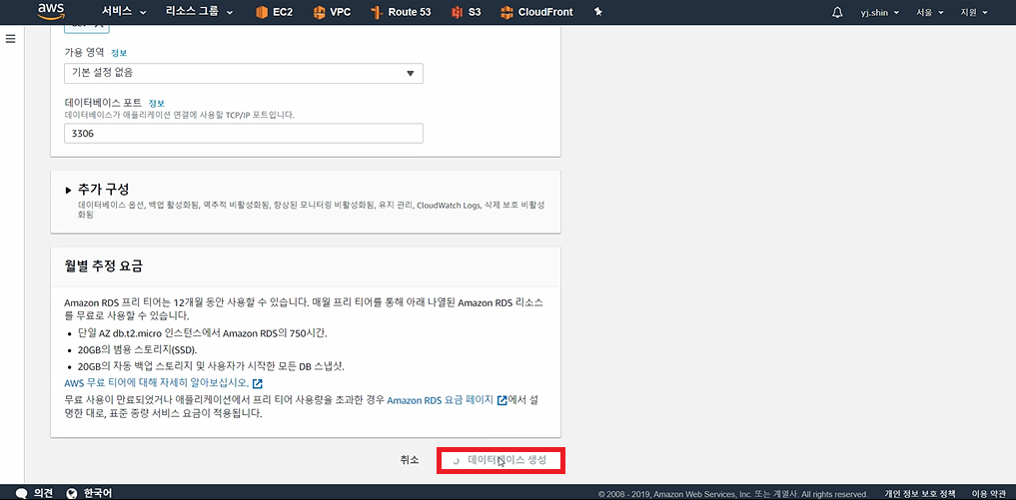The width and height of the screenshot is (1016, 500).
Task: Click the database port field 3306
Action: point(244,134)
